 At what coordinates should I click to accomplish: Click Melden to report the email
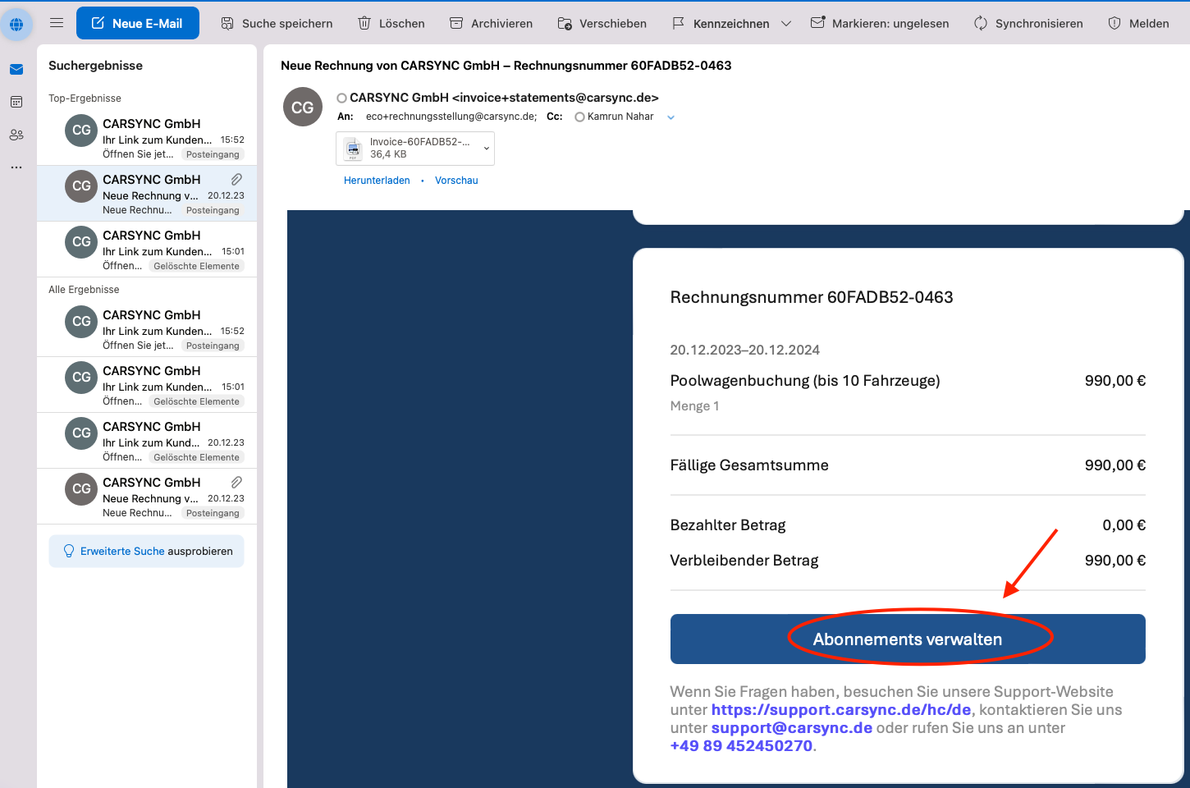pos(1138,23)
